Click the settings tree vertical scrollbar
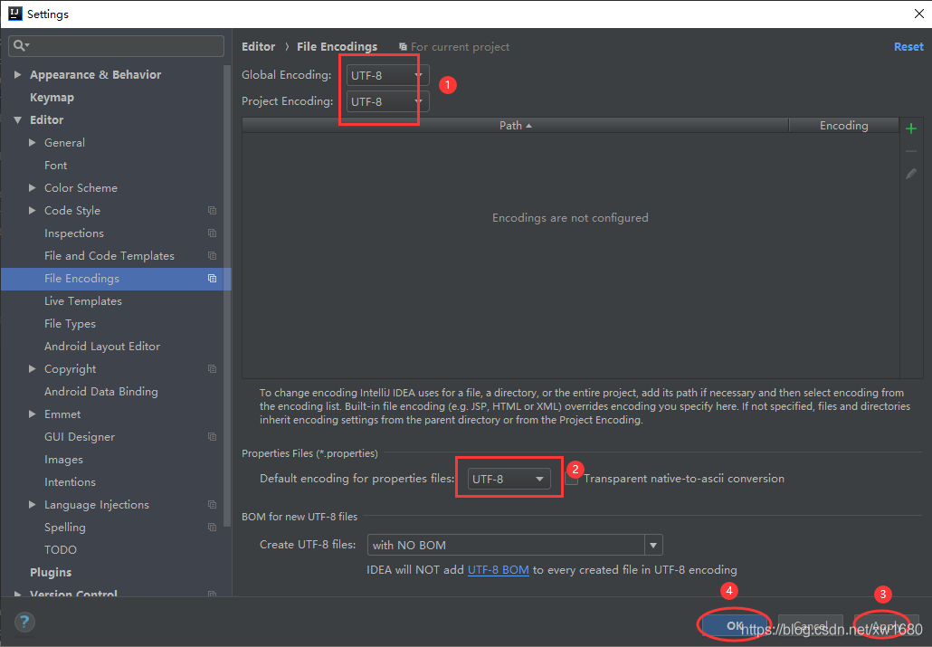Image resolution: width=932 pixels, height=647 pixels. coord(227,298)
